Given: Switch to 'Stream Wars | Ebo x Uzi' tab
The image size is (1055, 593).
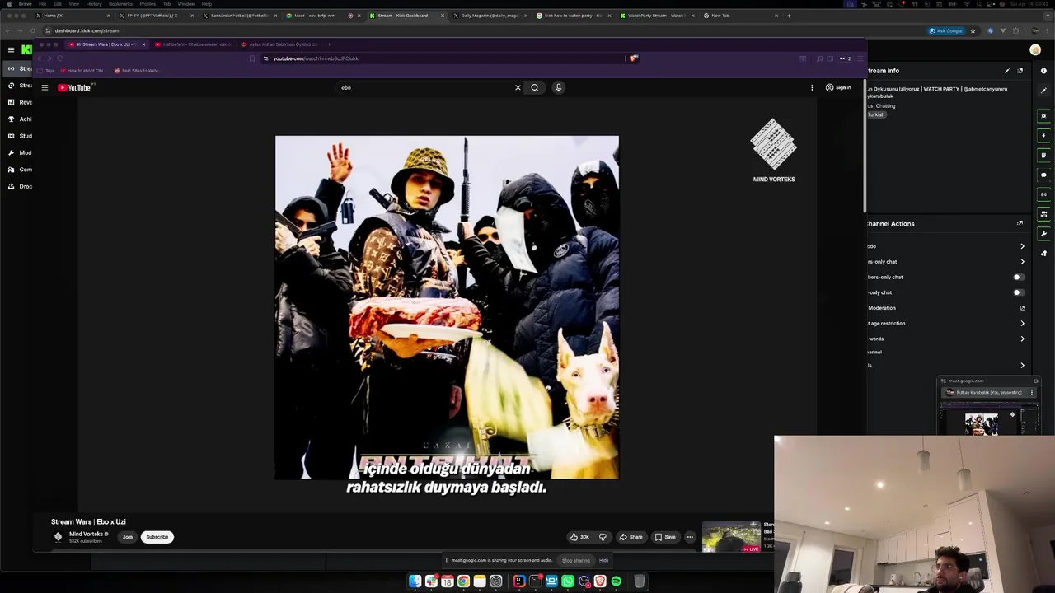Looking at the screenshot, I should click(108, 44).
